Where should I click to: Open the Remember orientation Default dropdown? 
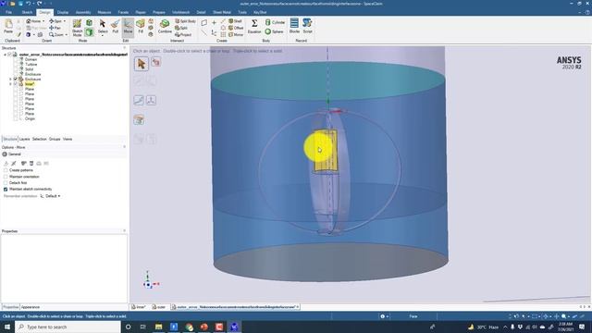coord(51,196)
